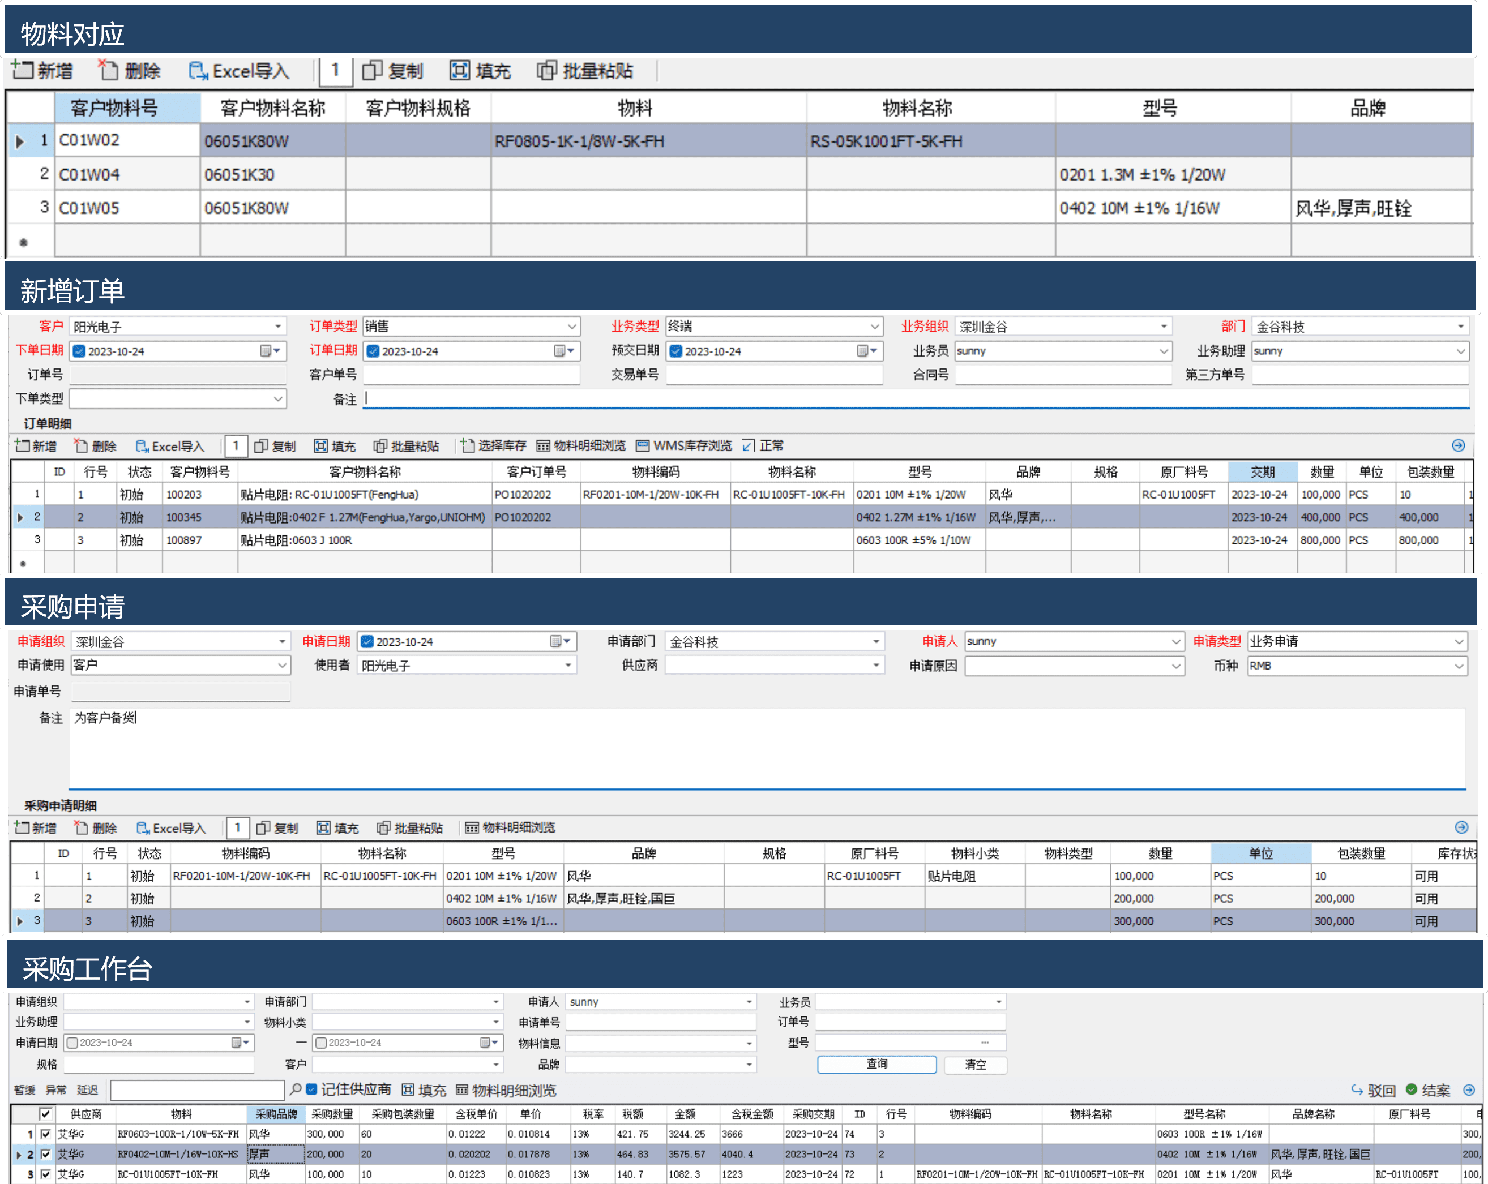
Task: Click the 结案 green icon
Action: click(x=1412, y=1089)
